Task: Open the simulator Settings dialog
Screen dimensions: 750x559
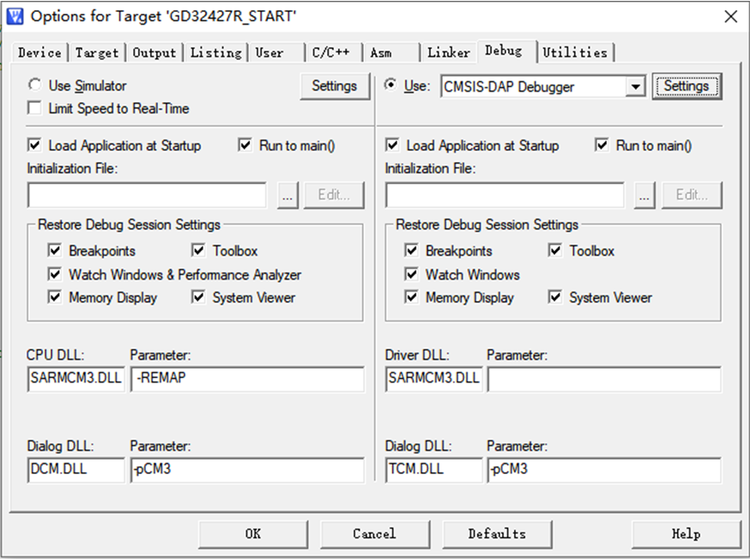Action: [335, 86]
